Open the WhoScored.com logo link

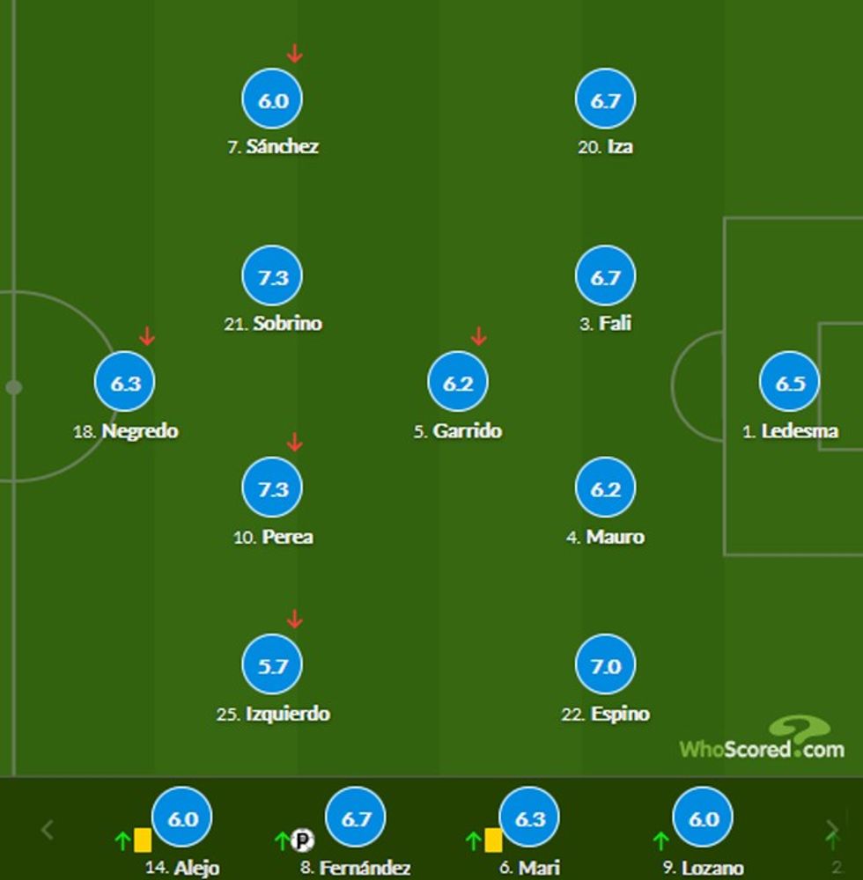click(x=762, y=739)
